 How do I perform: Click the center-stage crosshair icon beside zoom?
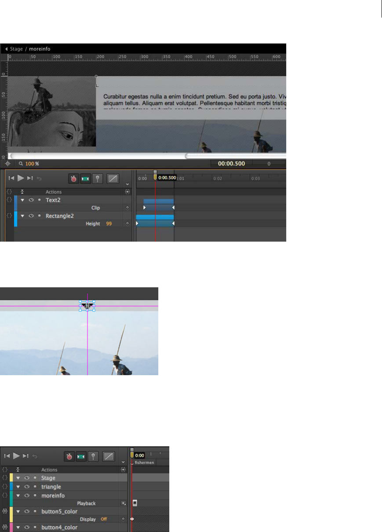tap(7, 163)
